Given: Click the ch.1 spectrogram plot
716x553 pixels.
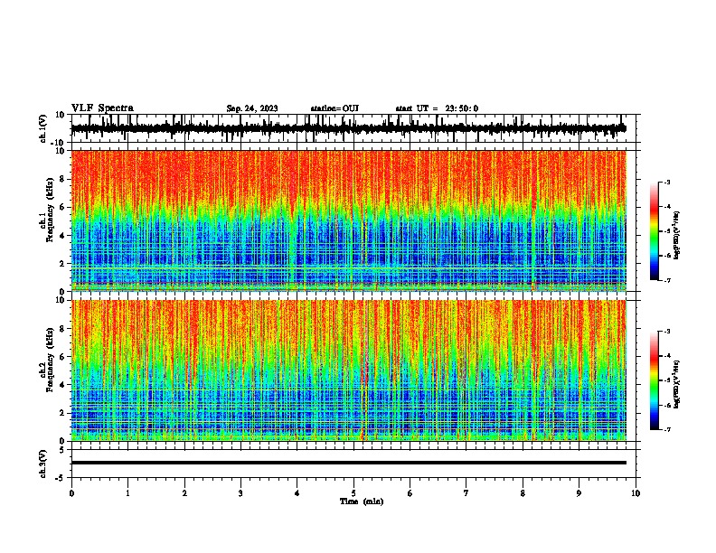Looking at the screenshot, I should (x=349, y=220).
